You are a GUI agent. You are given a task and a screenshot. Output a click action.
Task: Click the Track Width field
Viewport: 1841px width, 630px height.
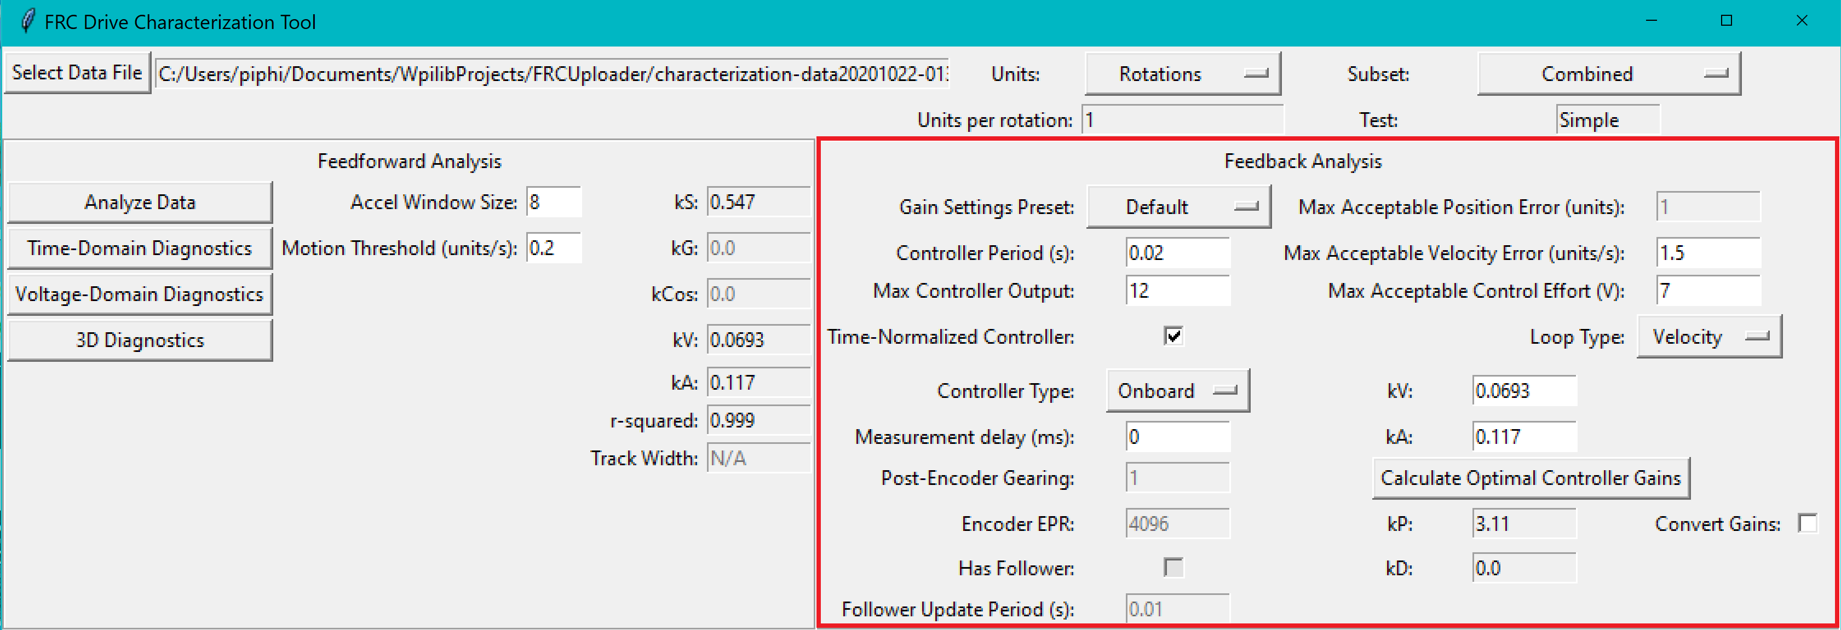(x=758, y=458)
